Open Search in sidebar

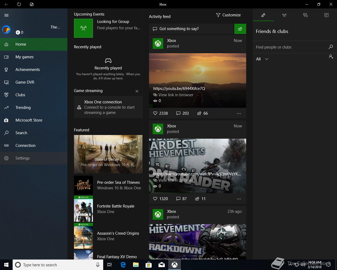(34, 133)
